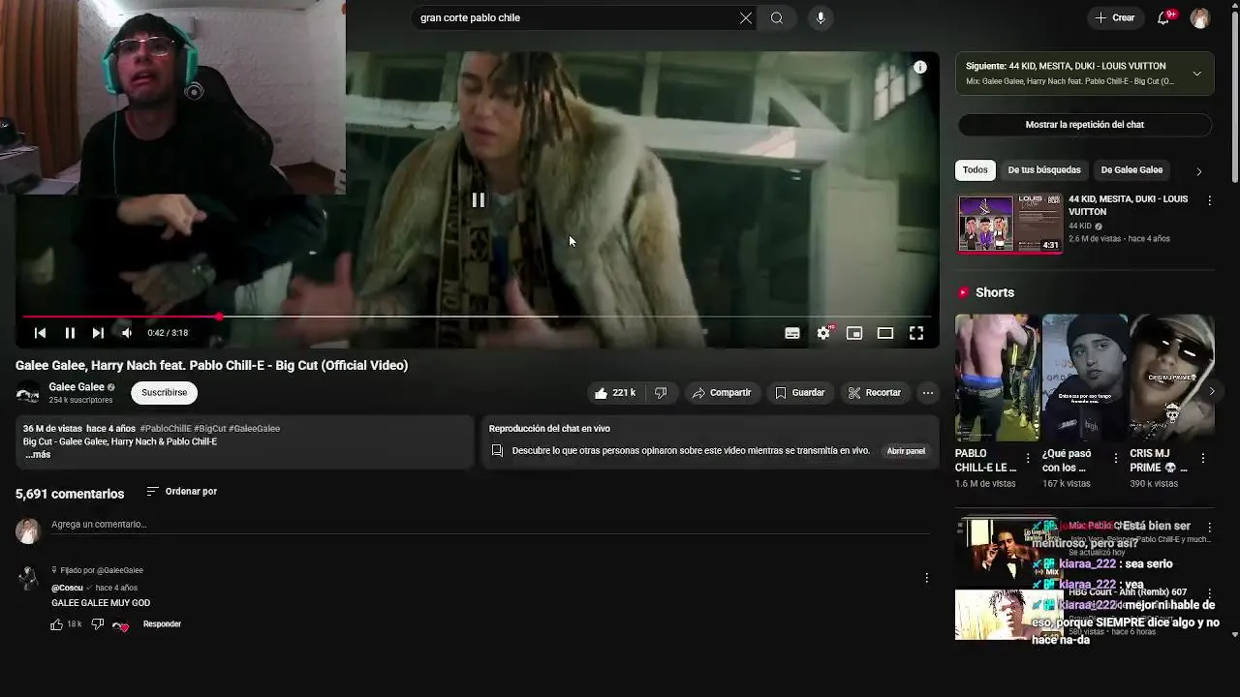Viewport: 1240px width, 697px height.
Task: Open the notifications bell
Action: 1163,17
